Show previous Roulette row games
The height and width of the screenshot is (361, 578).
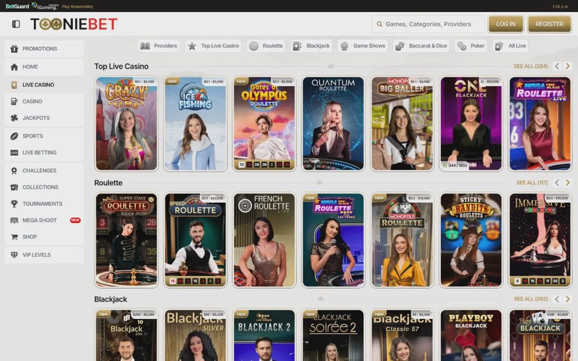click(x=557, y=183)
